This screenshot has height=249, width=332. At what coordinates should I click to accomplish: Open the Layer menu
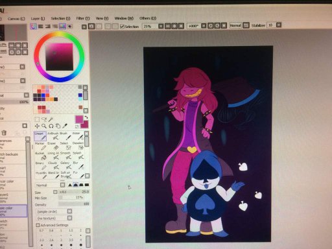(x=38, y=19)
